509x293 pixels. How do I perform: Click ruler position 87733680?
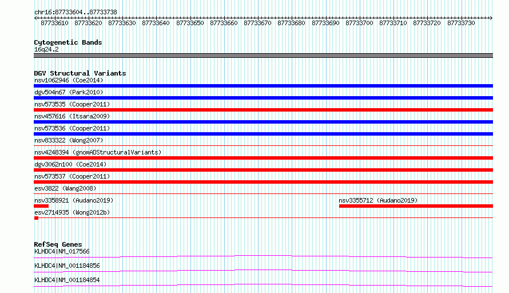pos(291,23)
